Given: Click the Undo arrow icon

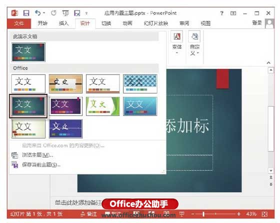Looking at the screenshot, I should pyautogui.click(x=38, y=13).
